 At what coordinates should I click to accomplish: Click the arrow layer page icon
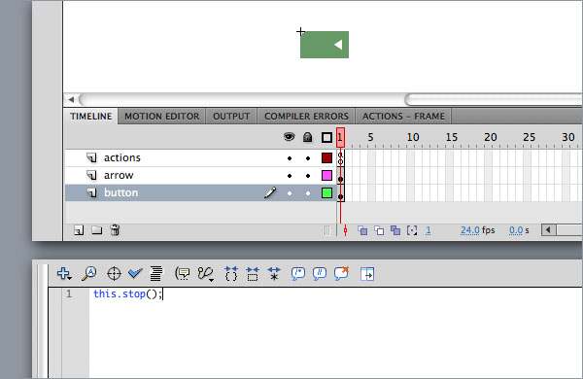tap(91, 175)
